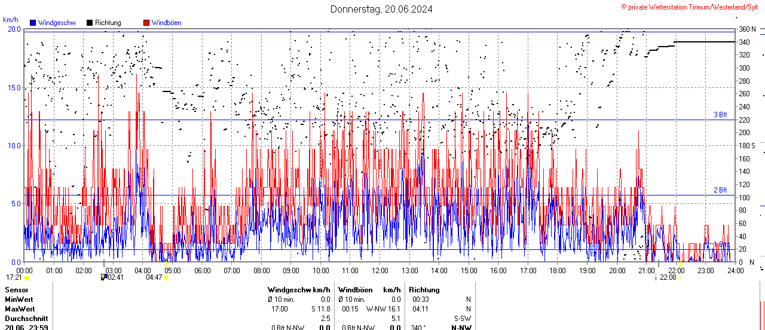Click the average direction S-SW
The width and height of the screenshot is (765, 330).
tap(463, 319)
